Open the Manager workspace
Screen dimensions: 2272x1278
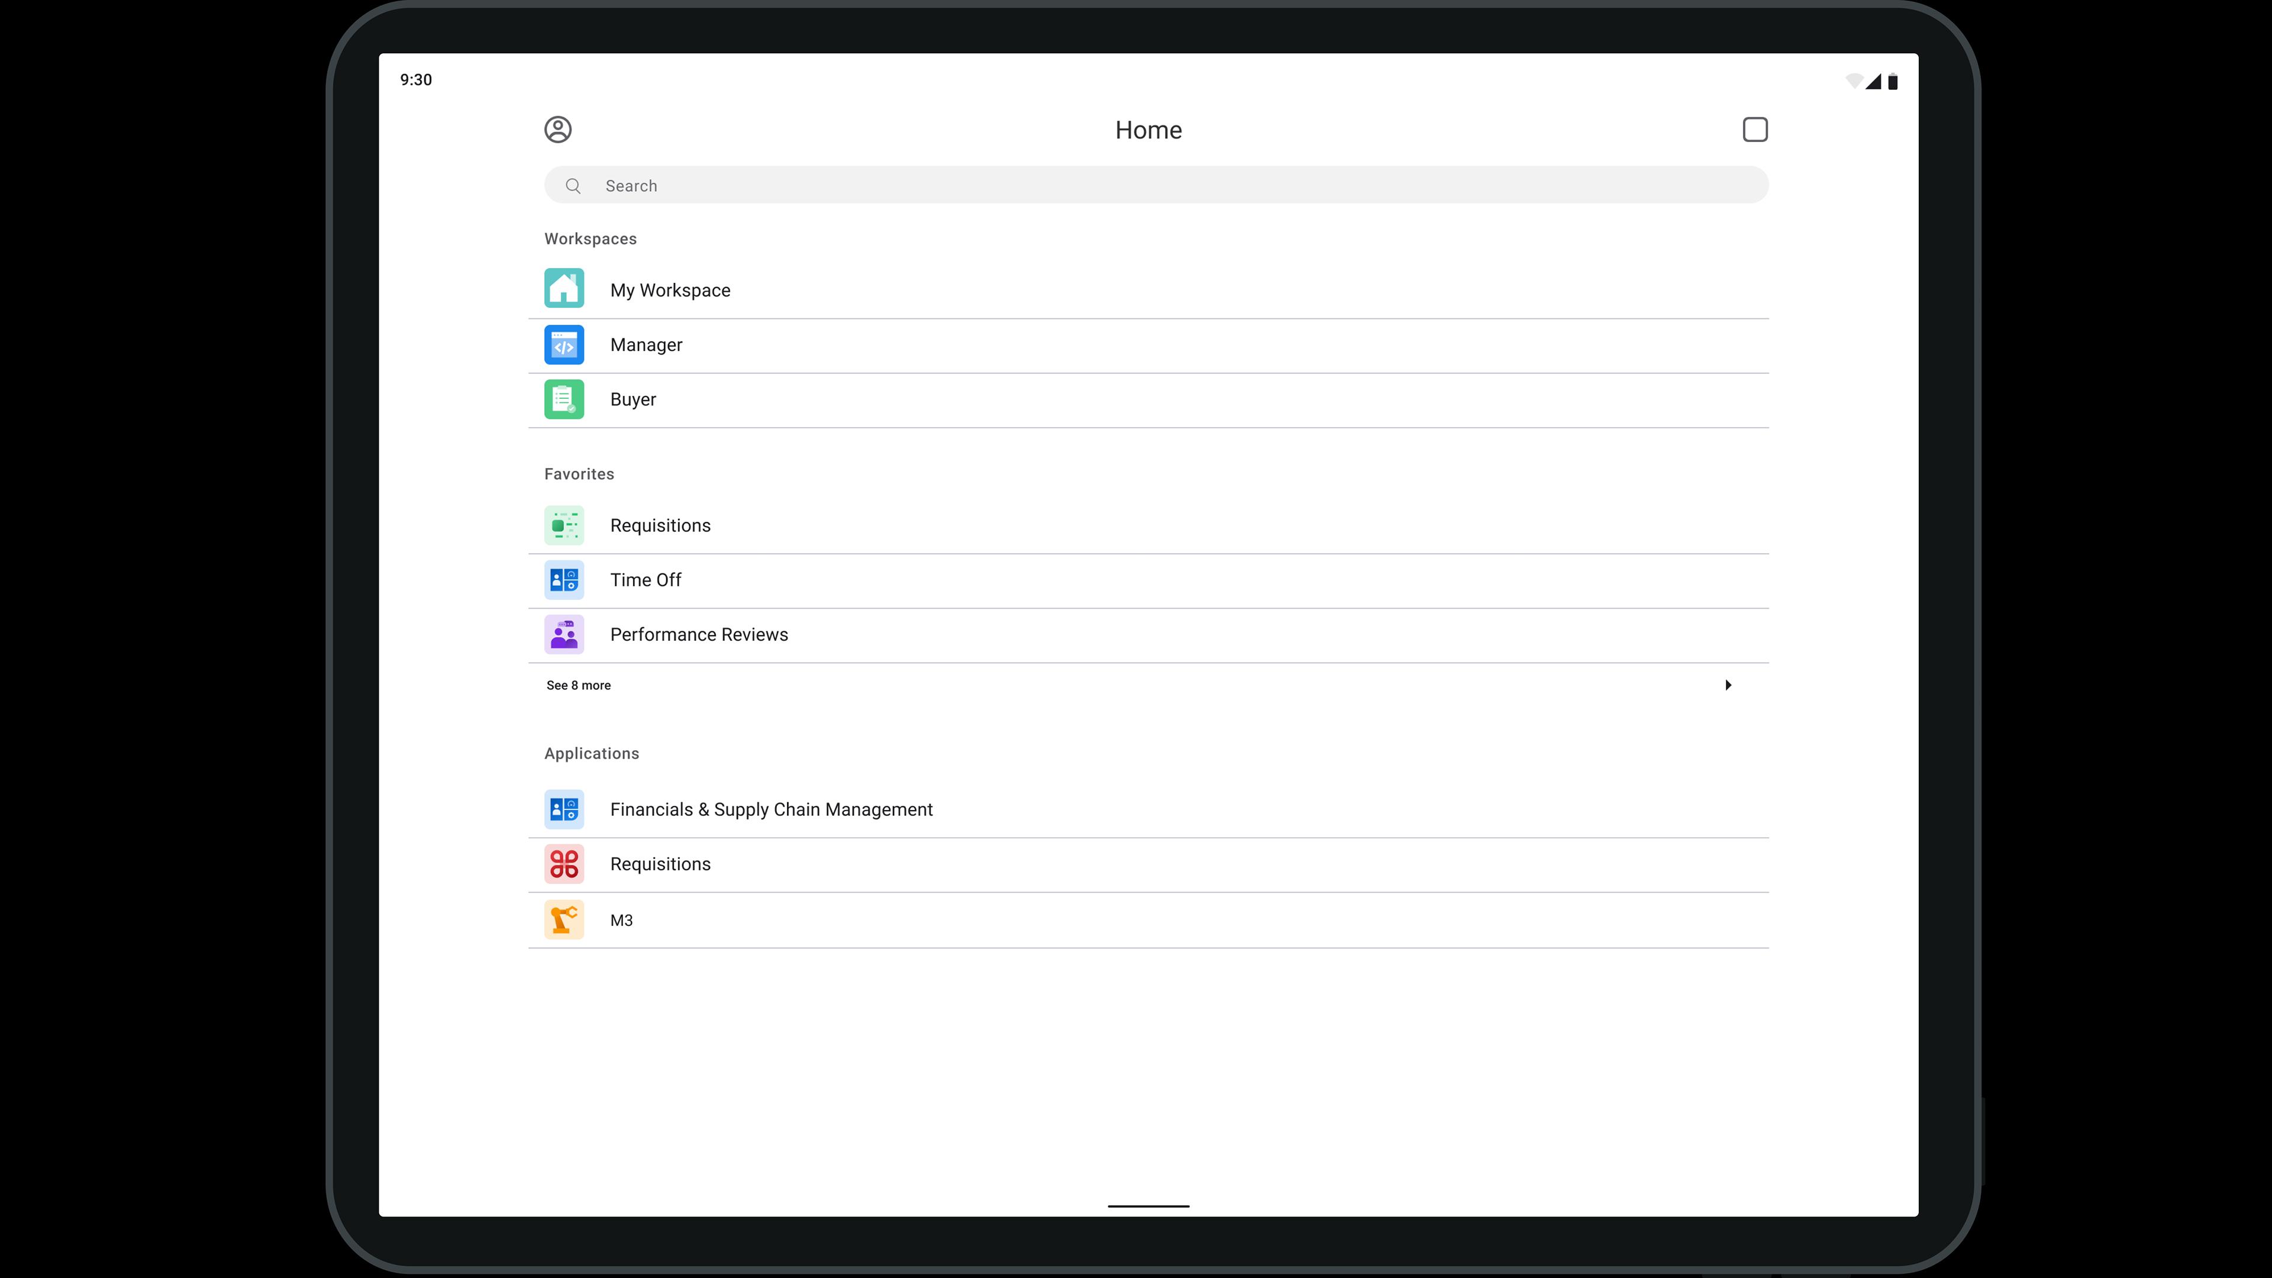pos(1148,345)
